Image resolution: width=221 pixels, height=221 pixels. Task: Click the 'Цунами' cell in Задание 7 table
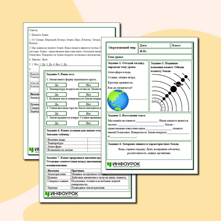[58, 177]
